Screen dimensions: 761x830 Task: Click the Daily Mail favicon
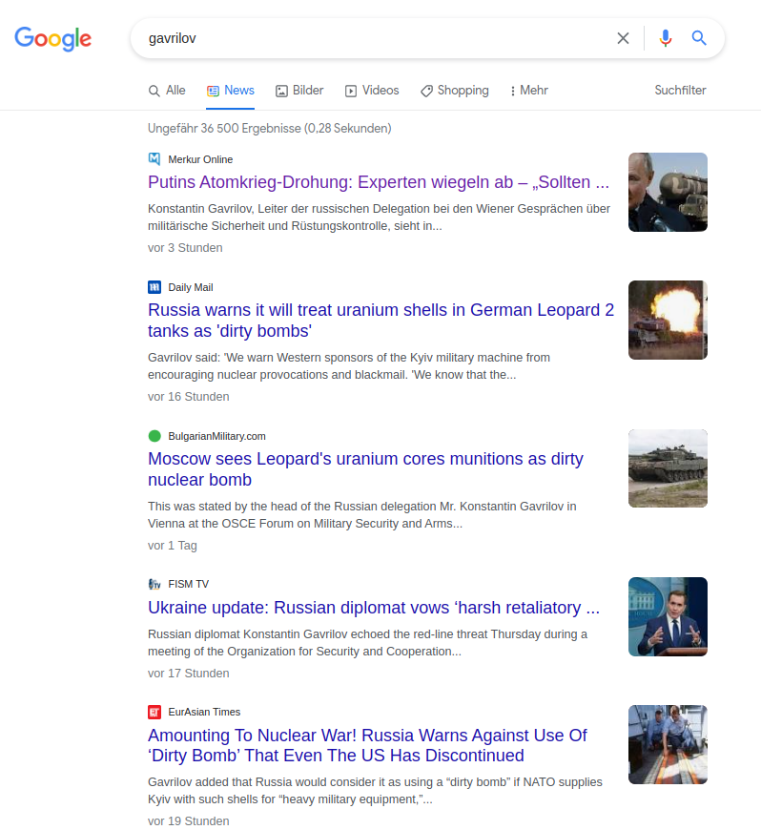(x=154, y=287)
